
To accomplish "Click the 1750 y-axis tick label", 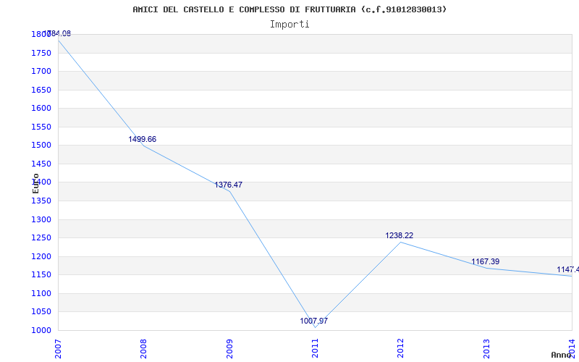I will [41, 53].
